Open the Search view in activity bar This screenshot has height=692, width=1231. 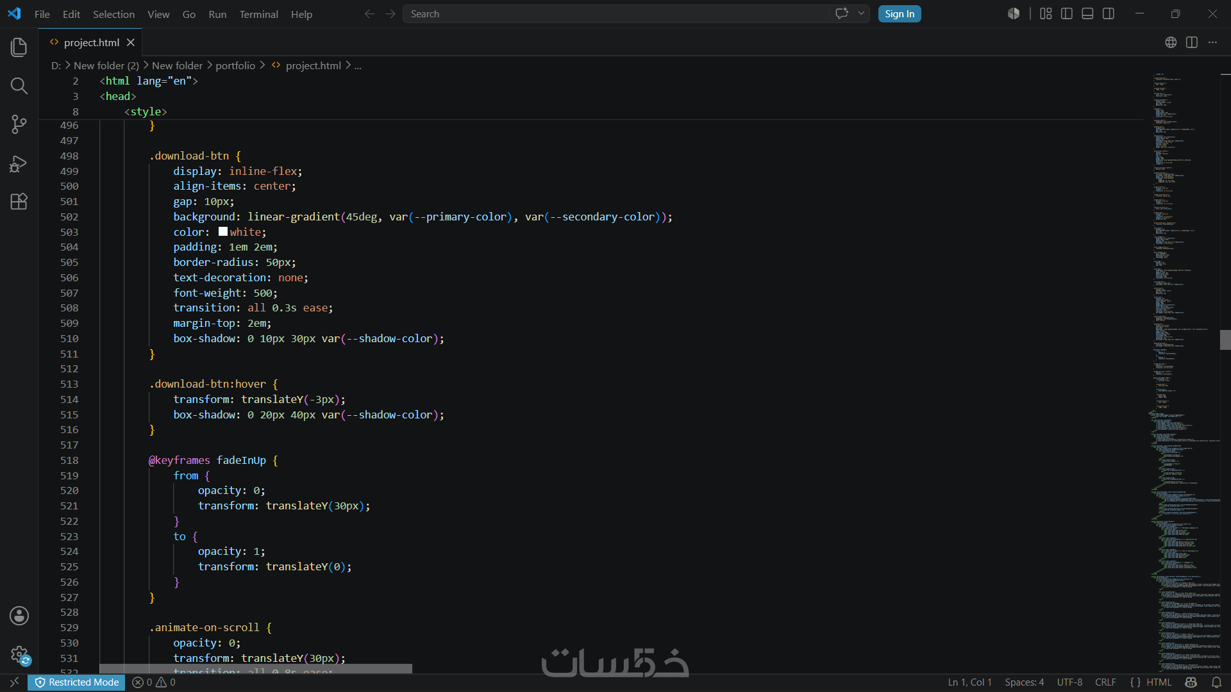pyautogui.click(x=19, y=86)
